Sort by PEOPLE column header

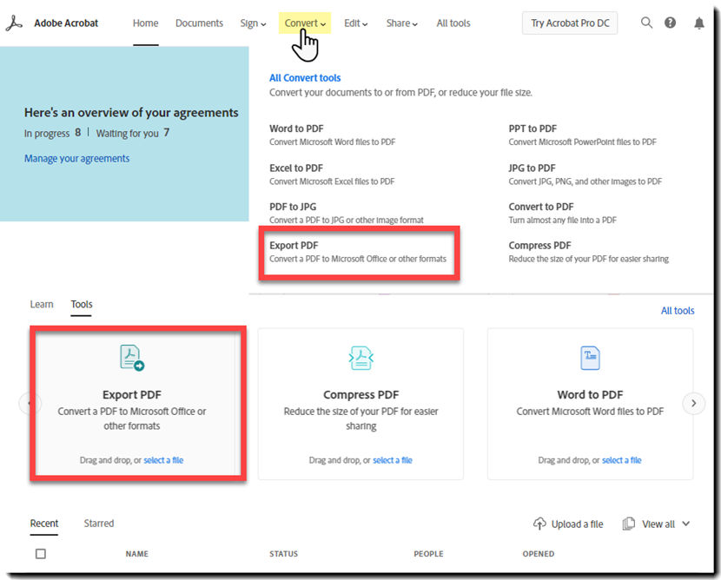[428, 554]
